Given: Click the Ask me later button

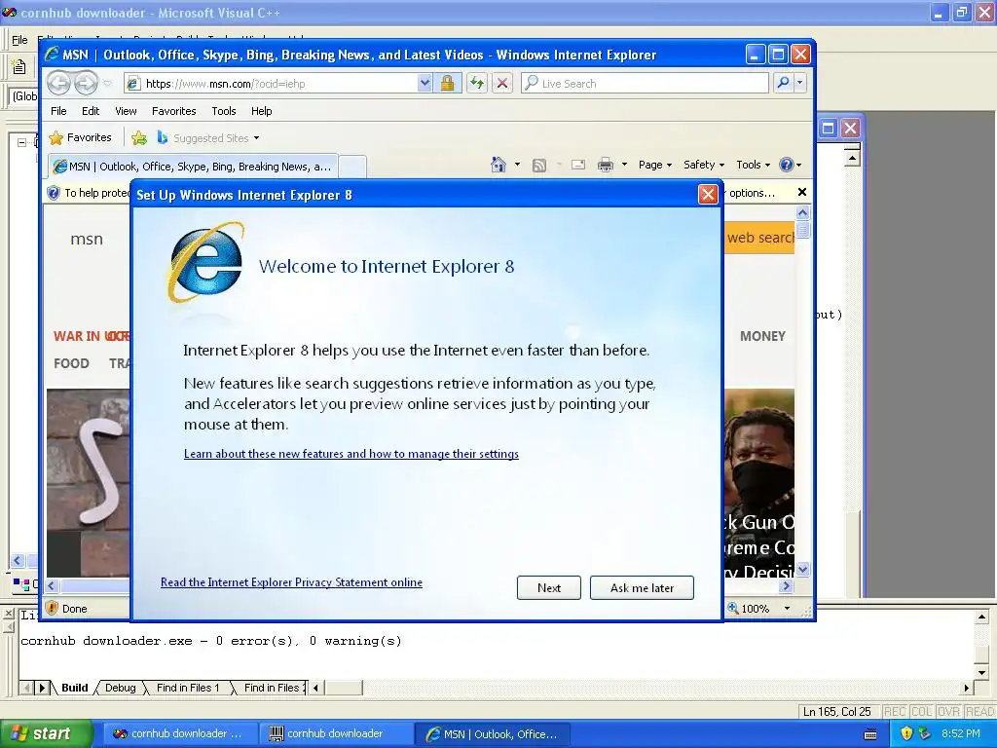Looking at the screenshot, I should 642,587.
